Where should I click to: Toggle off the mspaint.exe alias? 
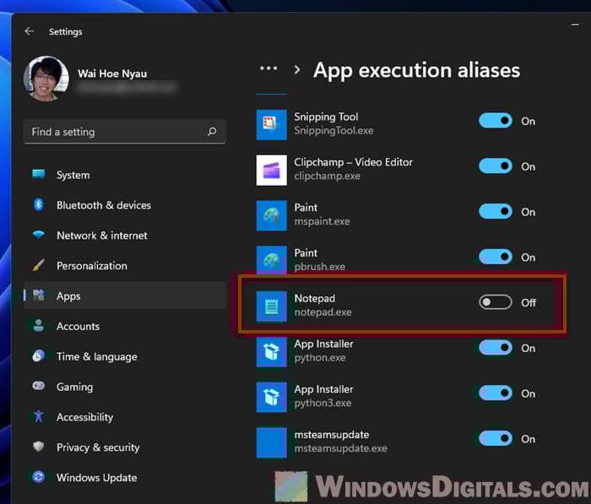click(496, 211)
